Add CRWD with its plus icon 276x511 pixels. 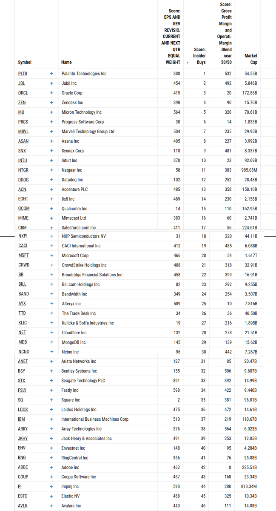pos(51,265)
